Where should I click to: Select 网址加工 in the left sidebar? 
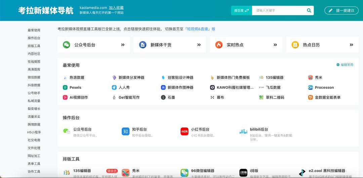(34, 156)
